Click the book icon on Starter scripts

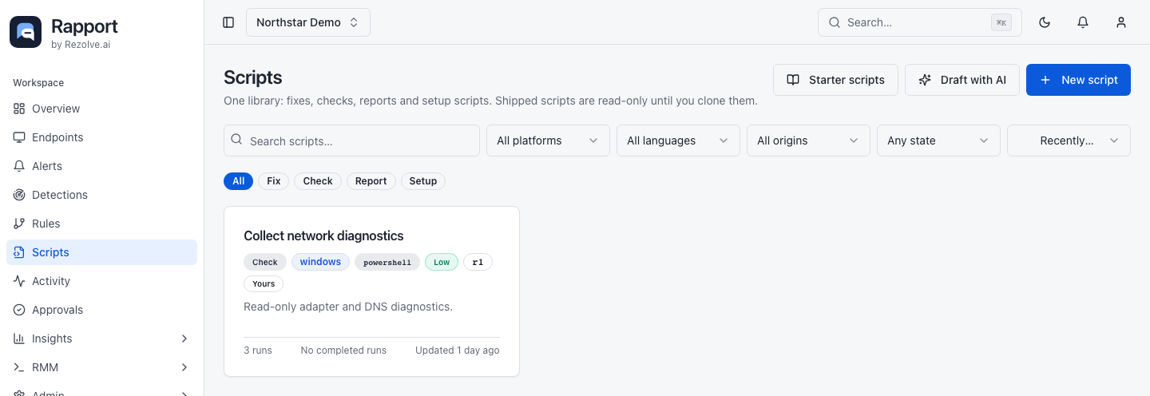pos(793,80)
